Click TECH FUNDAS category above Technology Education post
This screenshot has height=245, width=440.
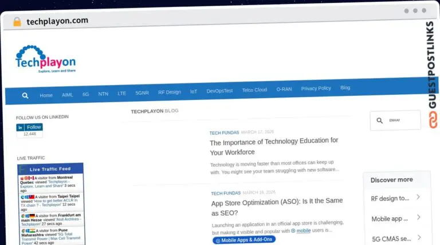[224, 133]
